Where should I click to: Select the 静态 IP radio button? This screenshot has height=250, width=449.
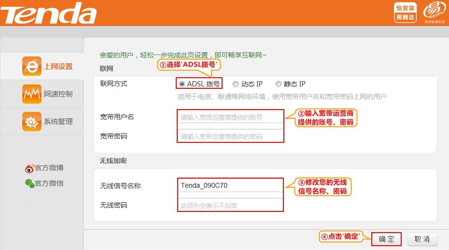click(x=279, y=84)
